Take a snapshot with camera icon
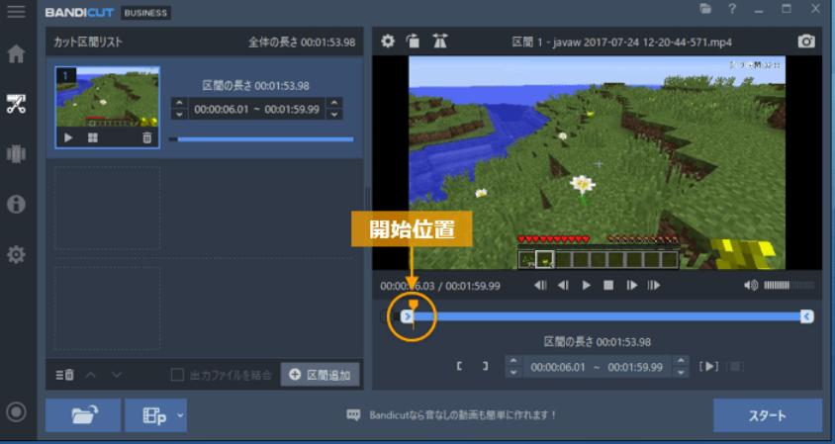 tap(806, 42)
